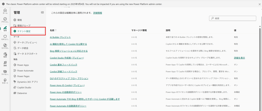The image size is (262, 111).
Task: Open the Security (セキュリティ) shield icon
Action: (5, 38)
